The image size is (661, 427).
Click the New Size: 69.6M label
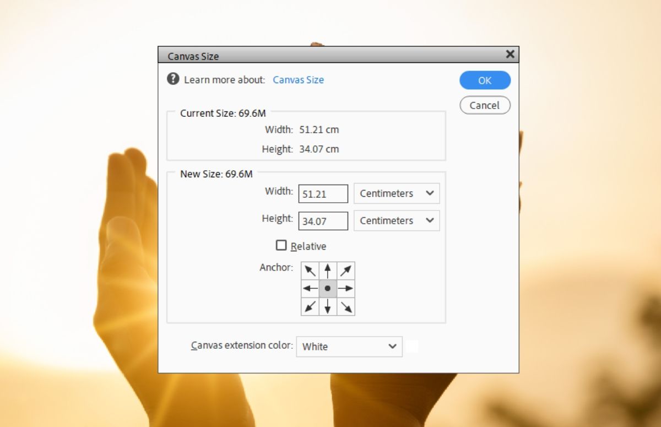pyautogui.click(x=216, y=174)
